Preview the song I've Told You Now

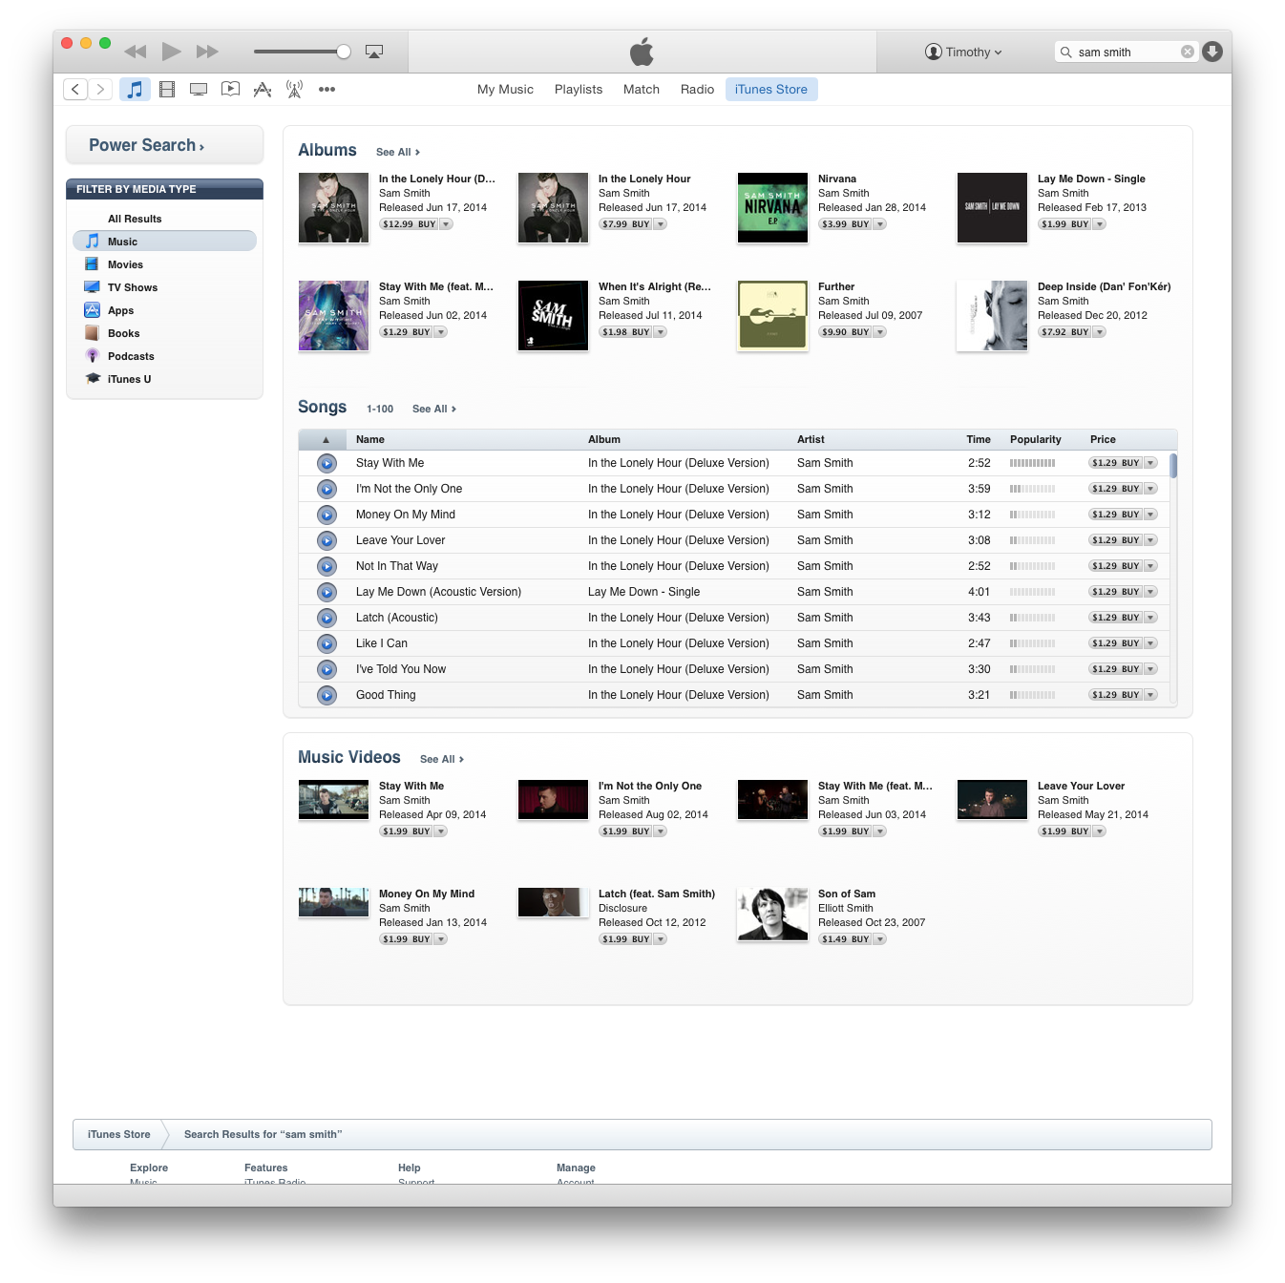327,669
